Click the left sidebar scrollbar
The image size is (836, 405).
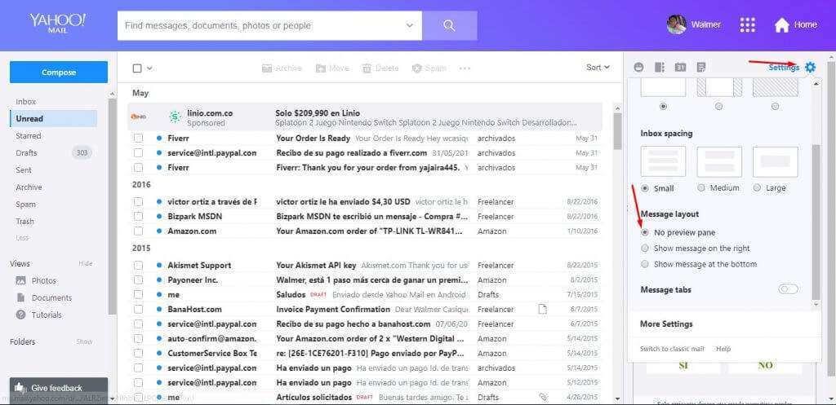coord(112,205)
